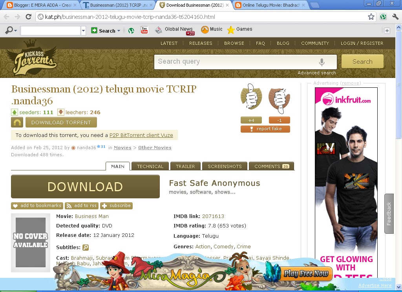Open the RELEASES menu item
The image size is (402, 292).
coord(201,43)
